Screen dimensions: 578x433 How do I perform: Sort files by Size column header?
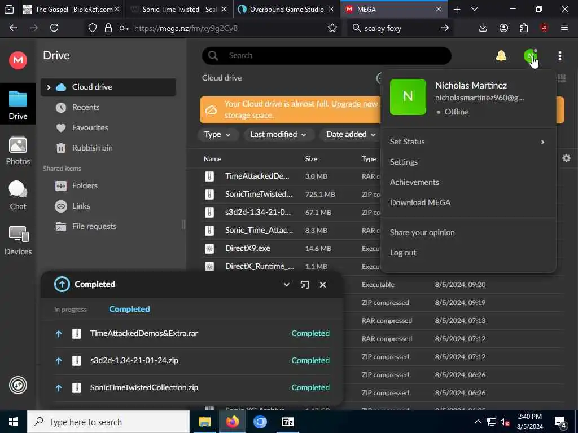311,159
